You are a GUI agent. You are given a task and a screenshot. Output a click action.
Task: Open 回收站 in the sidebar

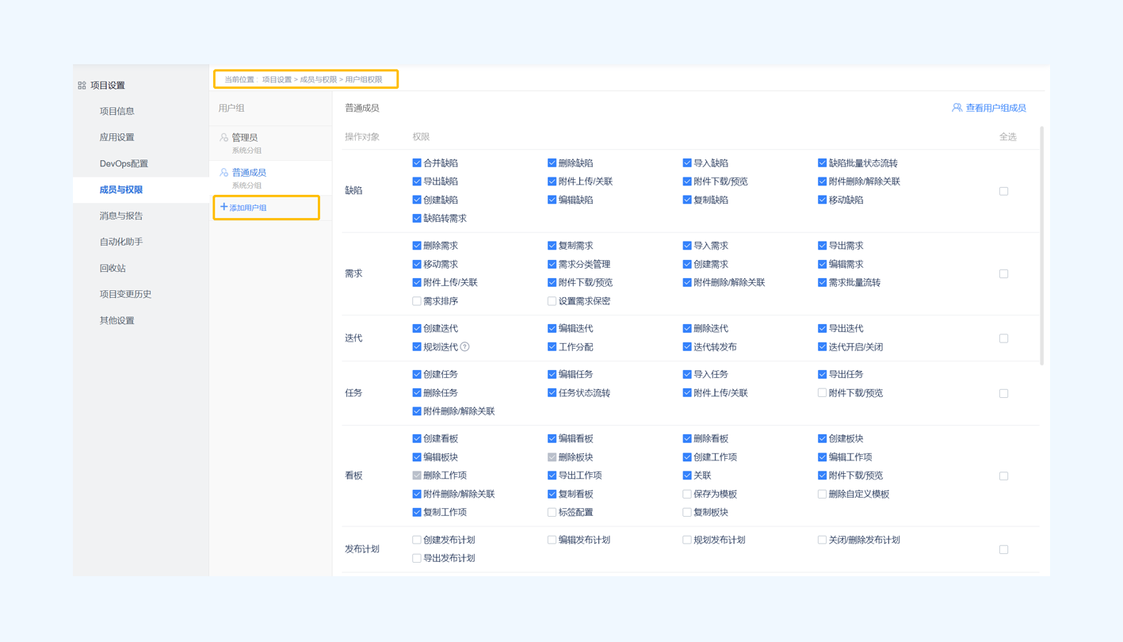(113, 268)
